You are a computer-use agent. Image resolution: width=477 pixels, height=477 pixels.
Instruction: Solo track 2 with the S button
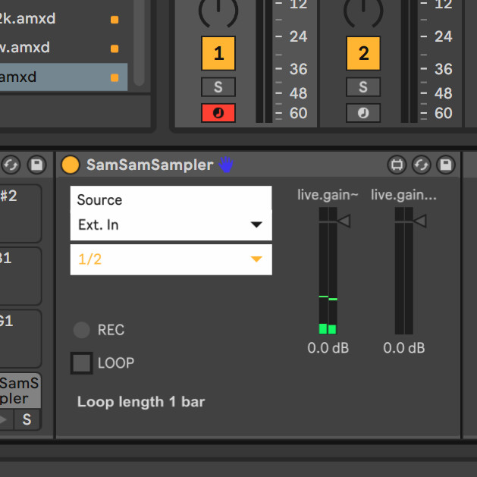coord(363,86)
